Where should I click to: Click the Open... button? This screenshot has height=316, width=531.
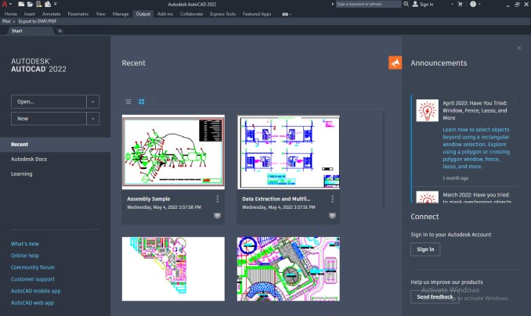(x=49, y=102)
